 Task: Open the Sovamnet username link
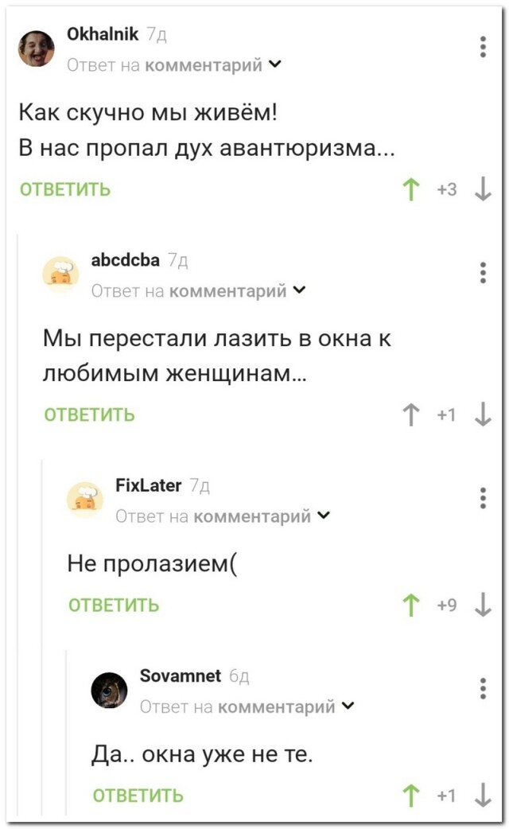pyautogui.click(x=180, y=676)
